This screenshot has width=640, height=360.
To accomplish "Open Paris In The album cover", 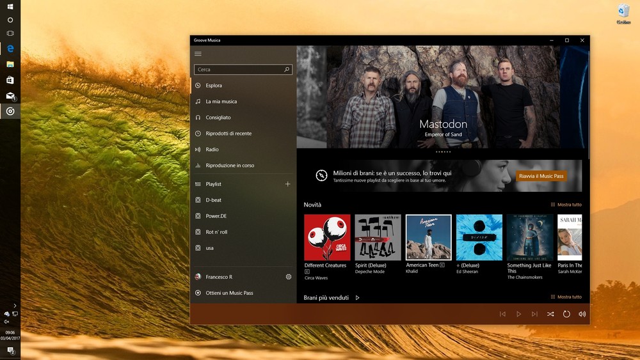I will pos(570,237).
